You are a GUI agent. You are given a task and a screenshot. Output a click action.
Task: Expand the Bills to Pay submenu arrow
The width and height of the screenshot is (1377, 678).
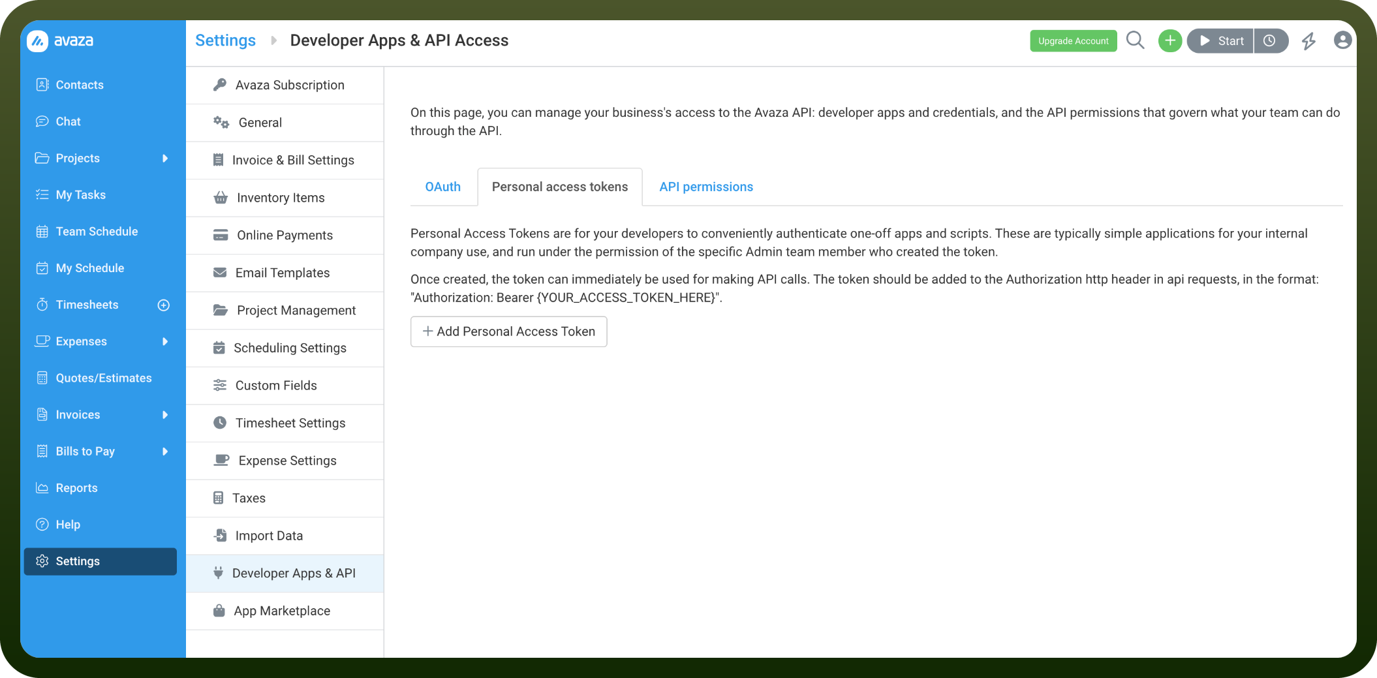click(x=165, y=451)
